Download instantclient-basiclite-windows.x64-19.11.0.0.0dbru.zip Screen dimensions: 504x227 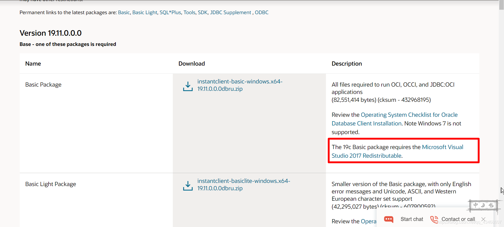click(244, 184)
